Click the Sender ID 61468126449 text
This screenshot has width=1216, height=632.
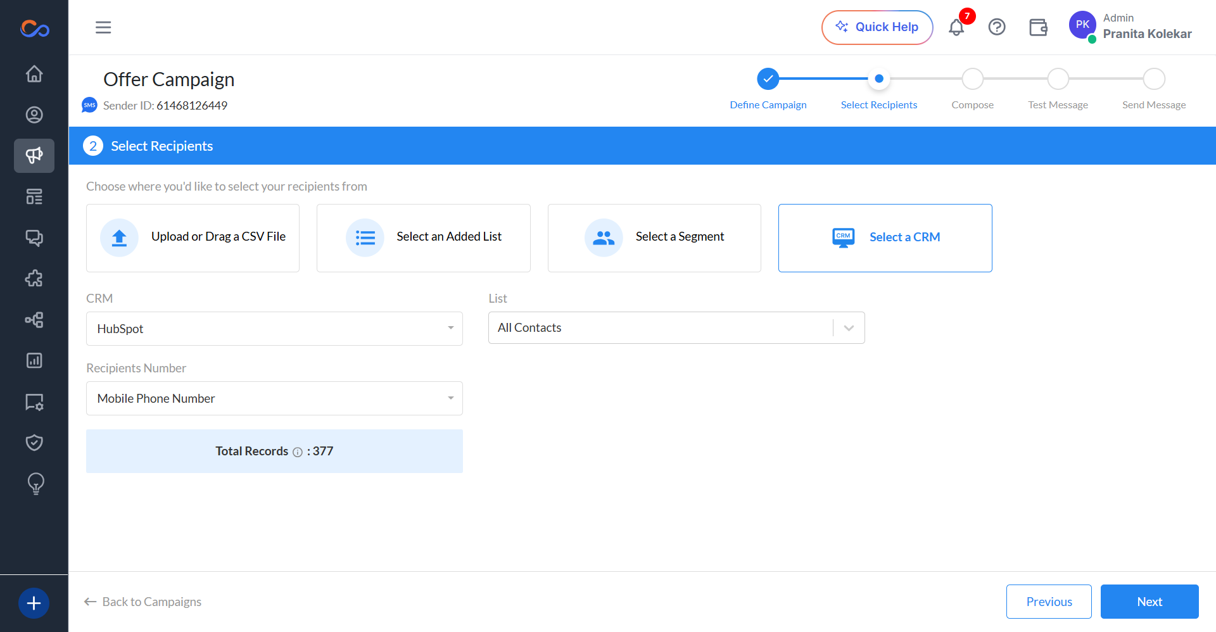[x=165, y=106]
